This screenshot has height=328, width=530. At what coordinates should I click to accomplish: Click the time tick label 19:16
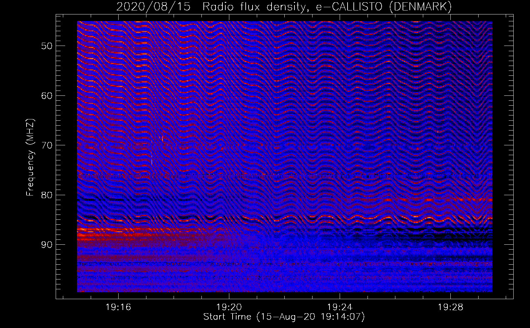click(118, 307)
